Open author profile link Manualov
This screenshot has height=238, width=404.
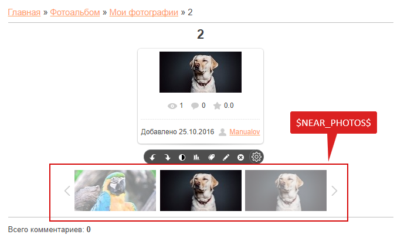point(245,132)
